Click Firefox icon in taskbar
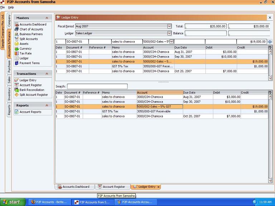This screenshot has height=206, width=275. (x=33, y=202)
